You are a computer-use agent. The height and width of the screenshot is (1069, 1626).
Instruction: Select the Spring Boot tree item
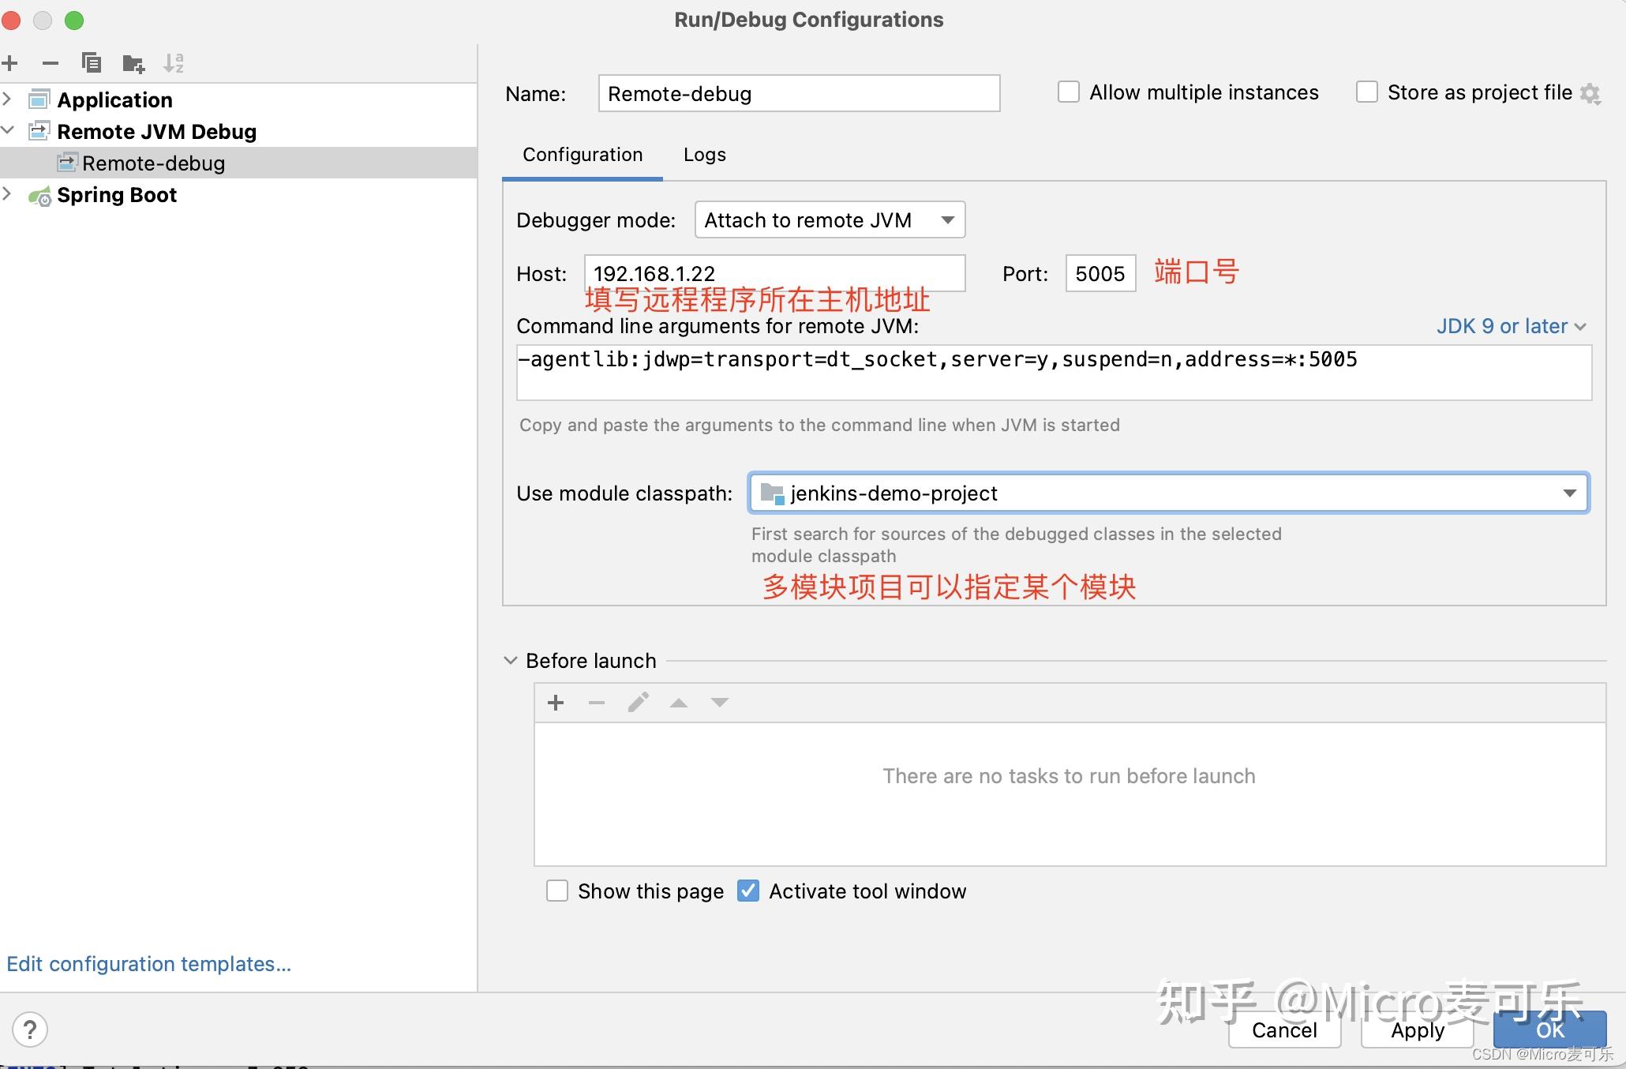117,194
